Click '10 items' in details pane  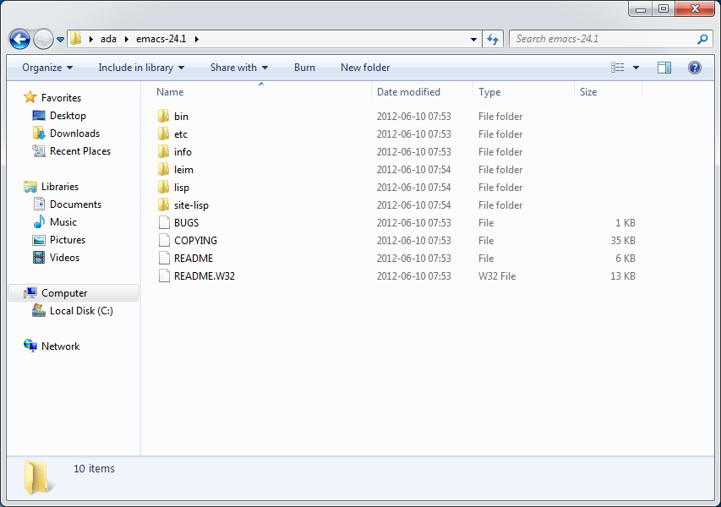pyautogui.click(x=95, y=469)
